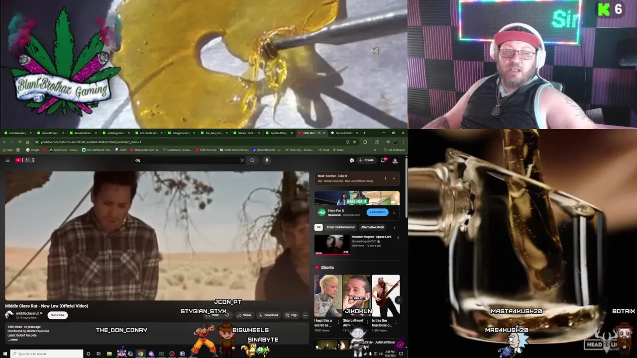
Task: Switch to the The_Don_Conry browser tab
Action: click(214, 133)
